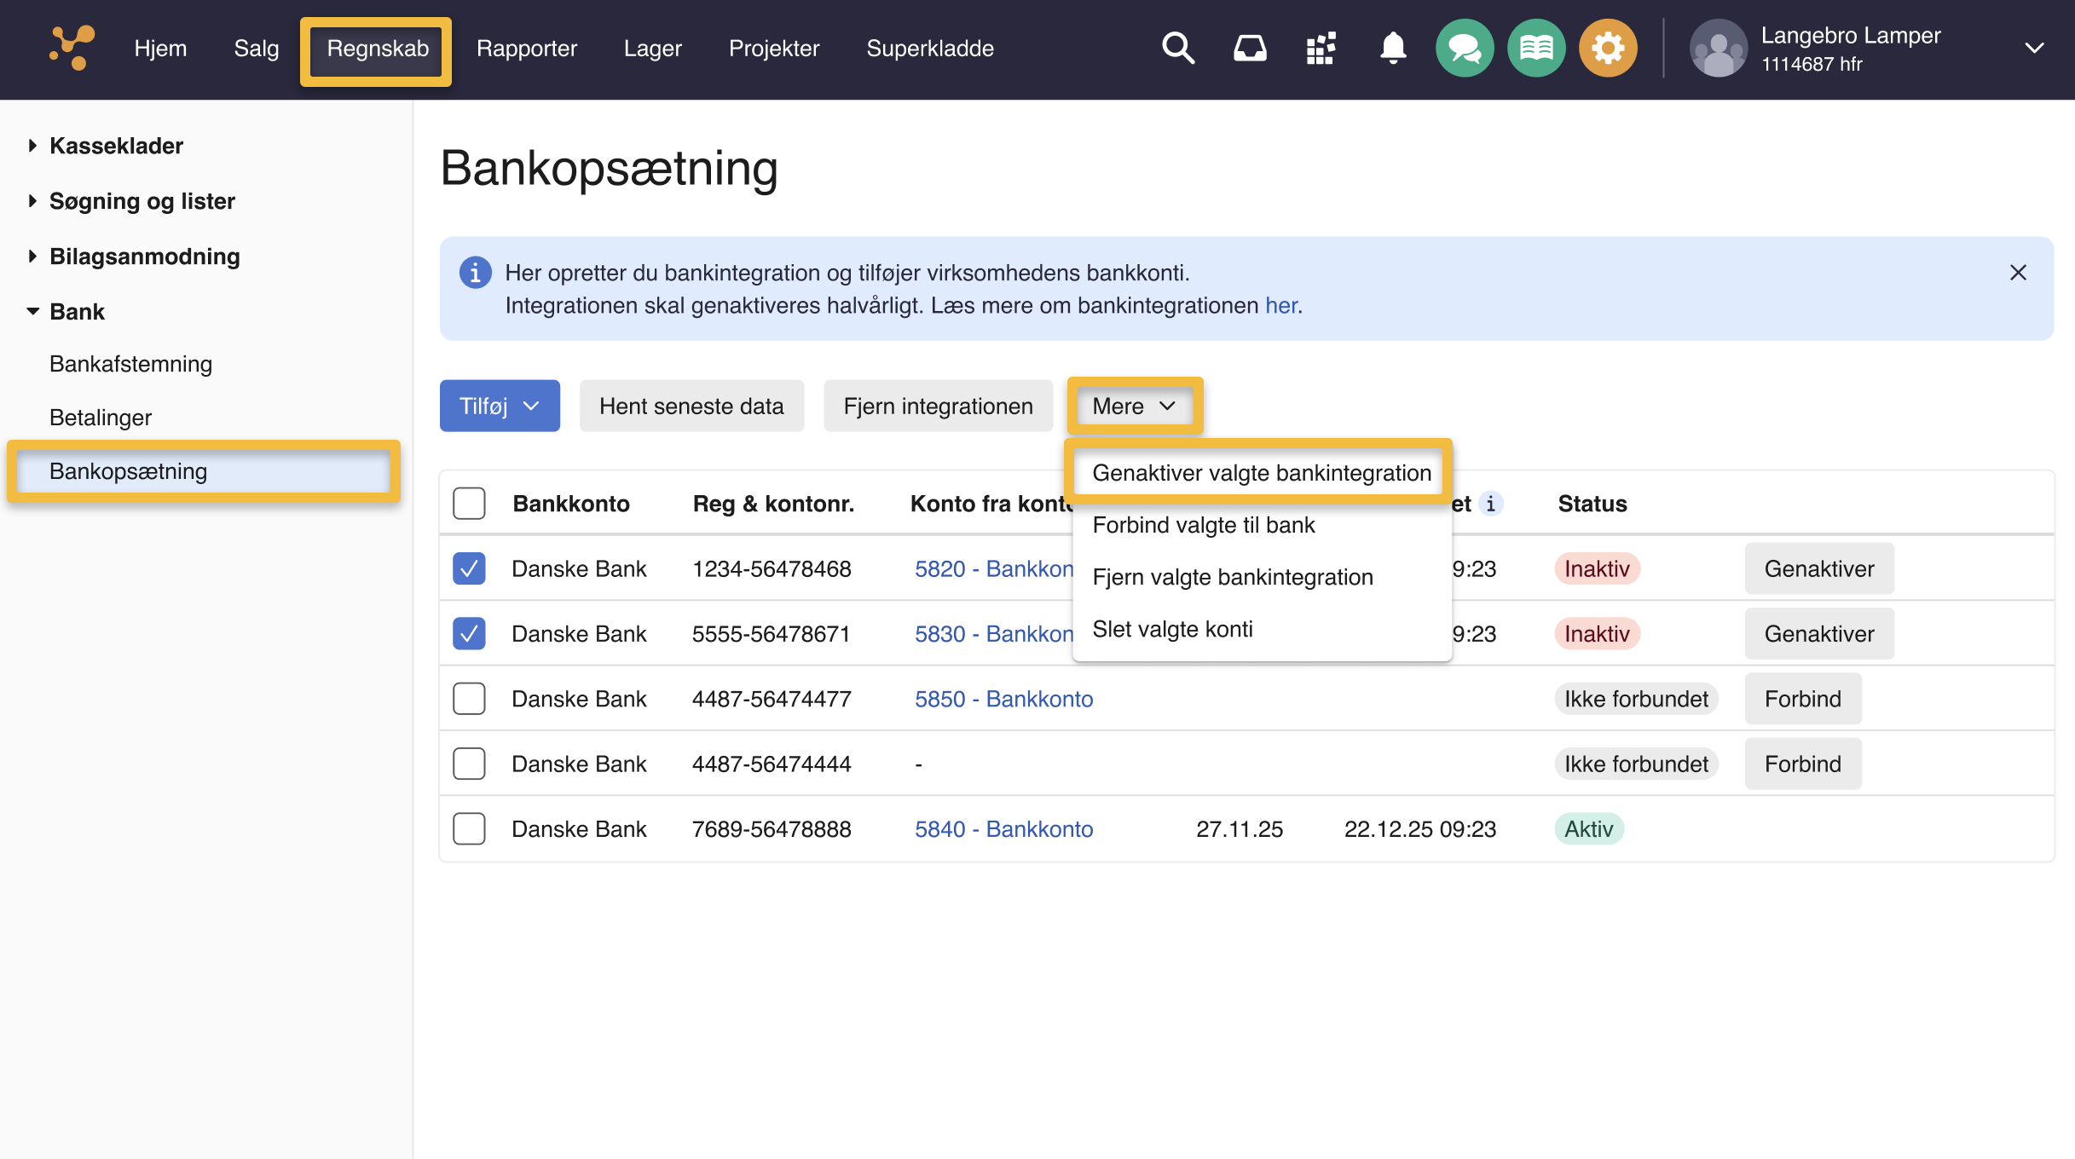Open the apps grid icon
This screenshot has height=1159, width=2075.
(1321, 49)
